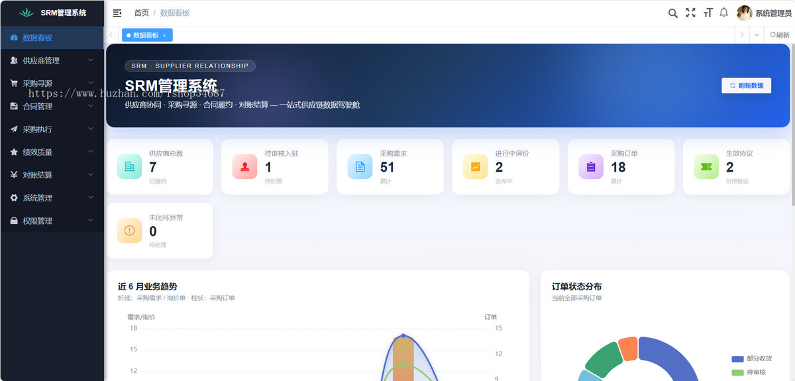The image size is (795, 381).
Task: Click the SRM · SUPPLIER RELATIONSHIP badge
Action: tap(190, 66)
